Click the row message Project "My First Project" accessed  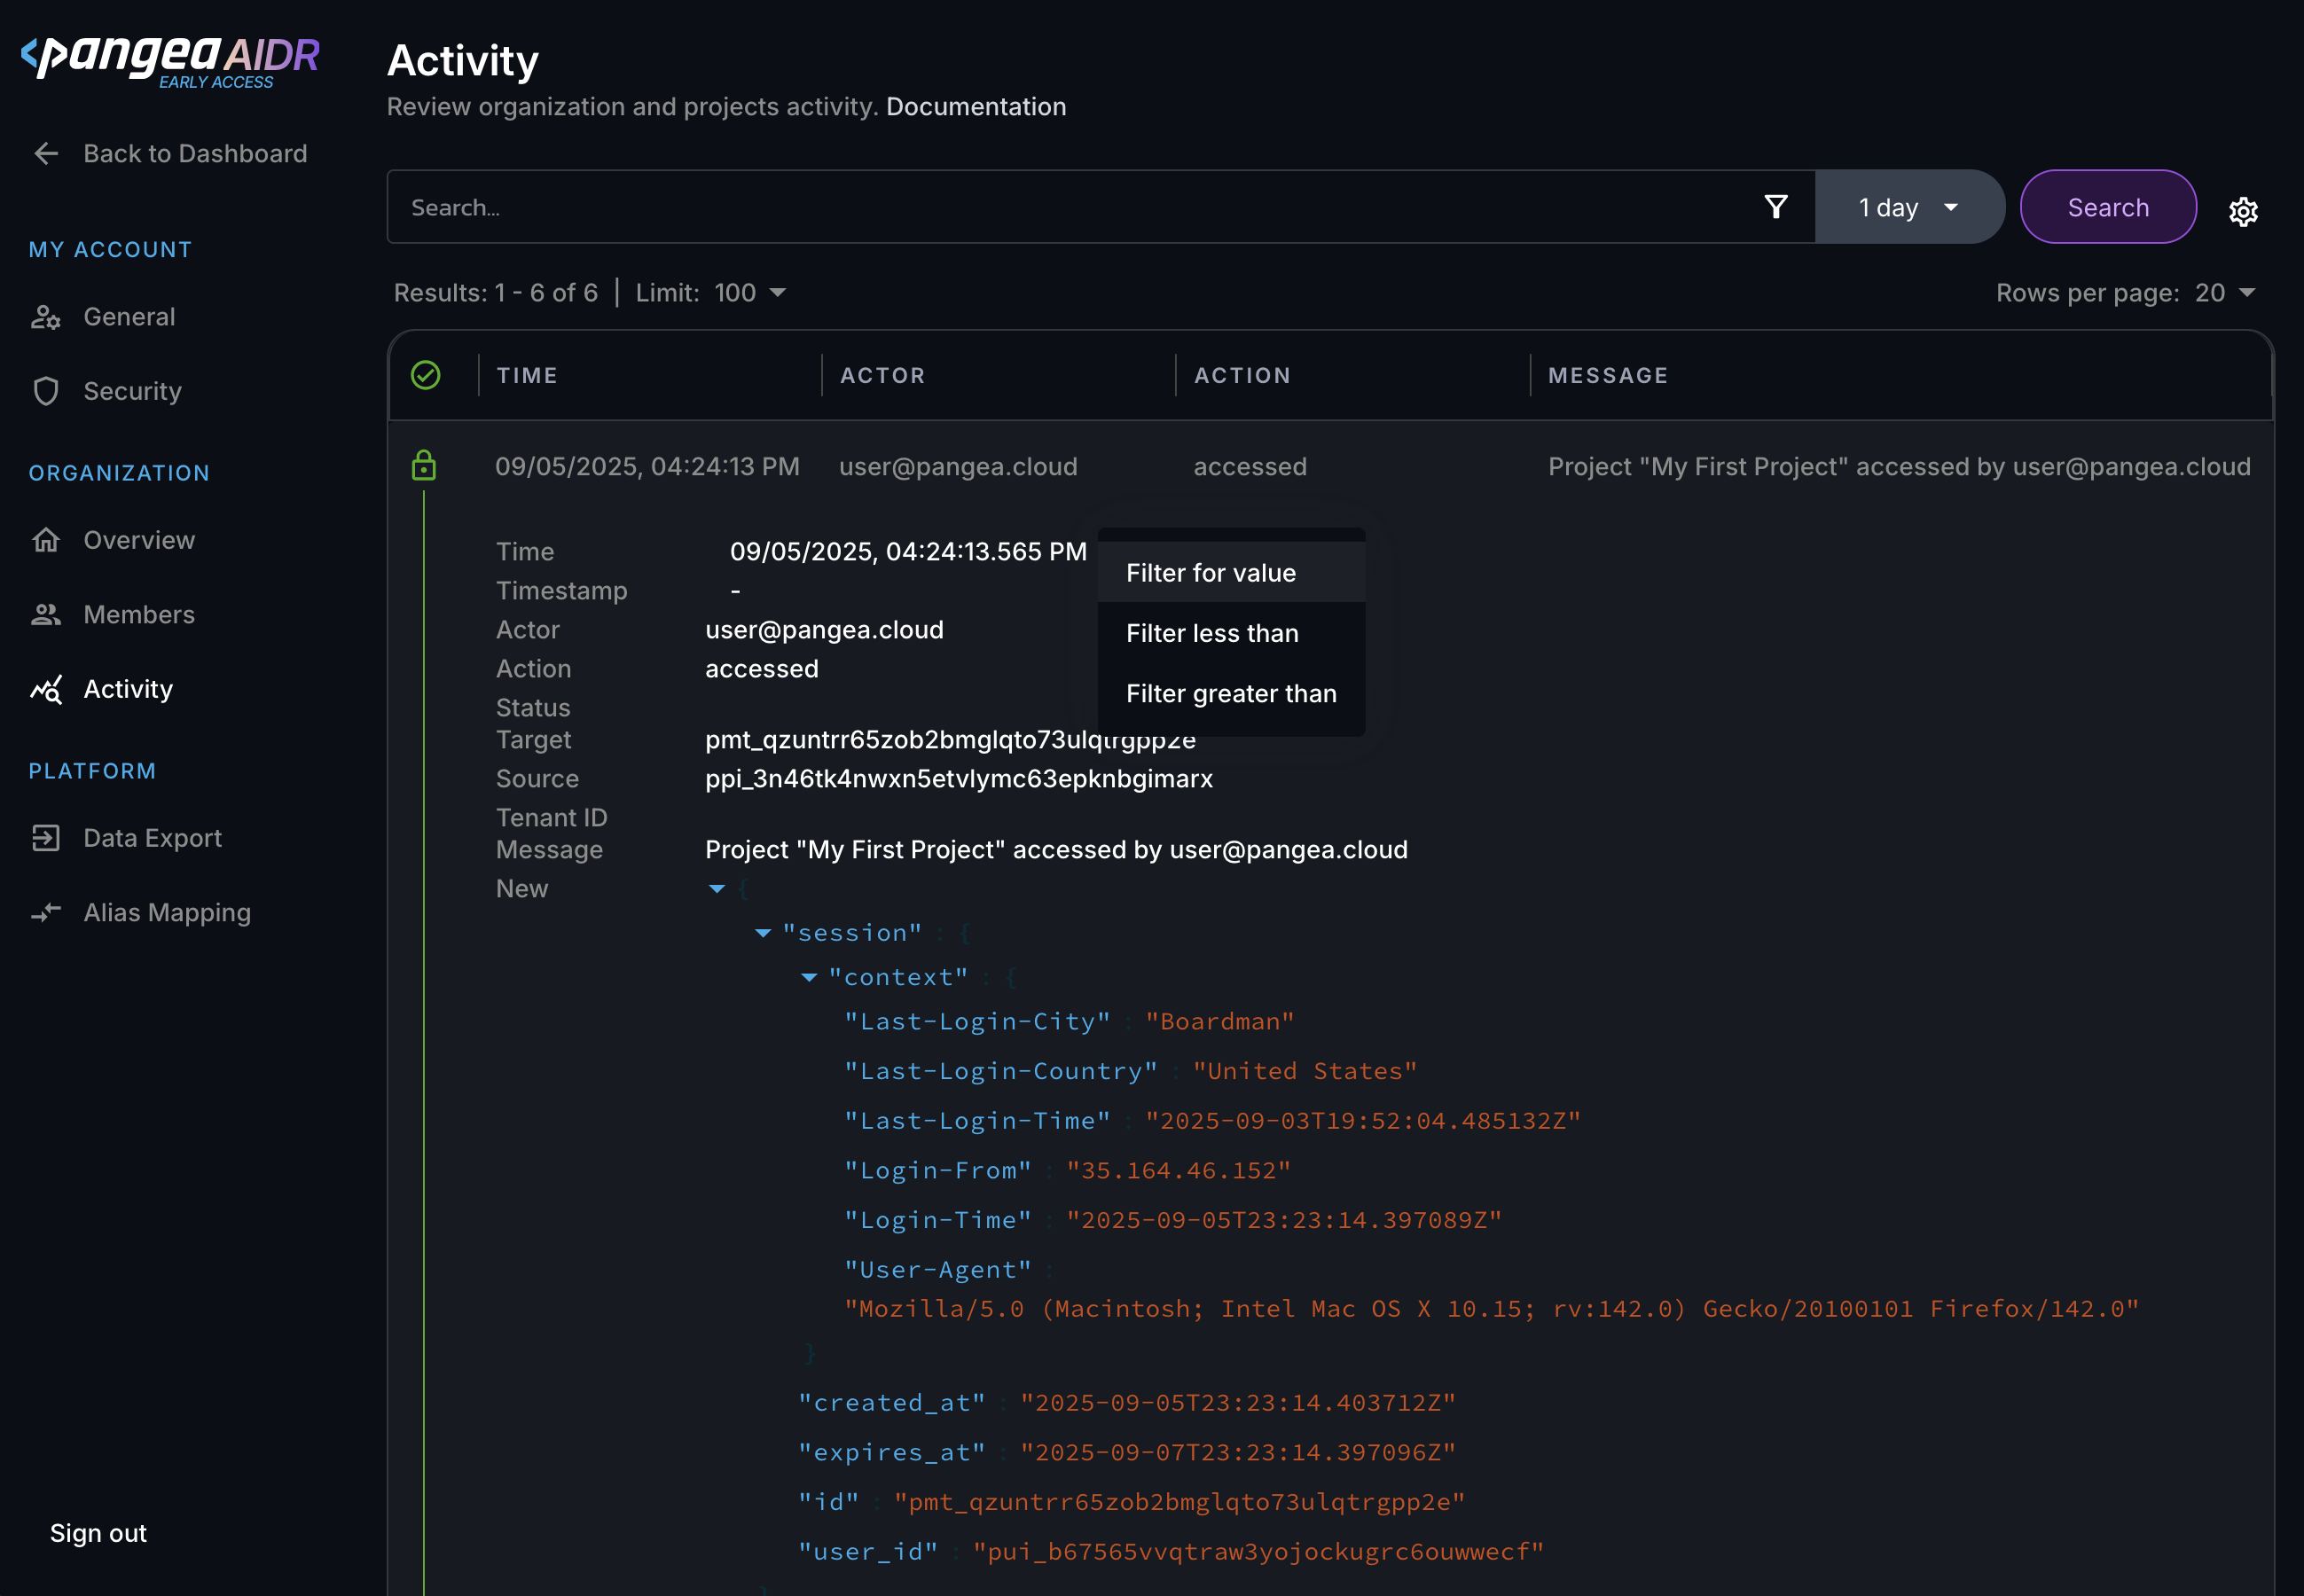coord(1899,466)
